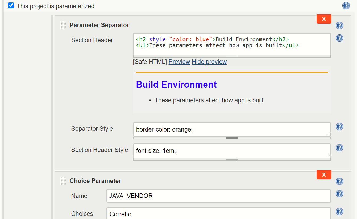Click the Preview link
This screenshot has width=357, height=219.
coord(179,62)
